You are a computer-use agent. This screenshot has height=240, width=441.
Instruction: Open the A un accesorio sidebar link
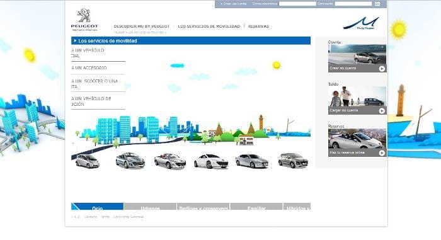(x=89, y=68)
